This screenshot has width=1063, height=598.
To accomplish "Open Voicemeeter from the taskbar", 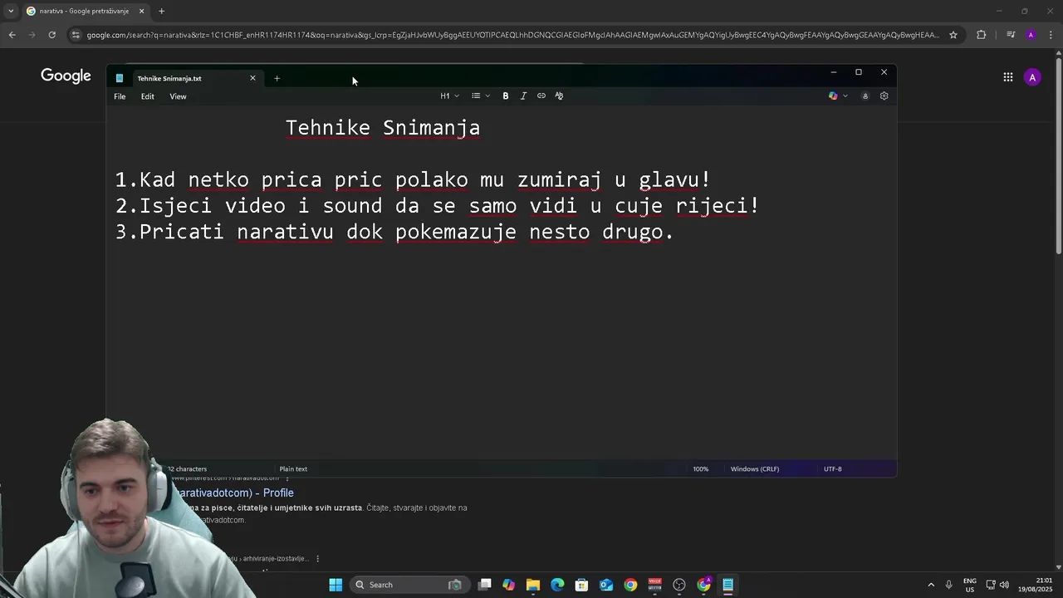I will click(654, 585).
